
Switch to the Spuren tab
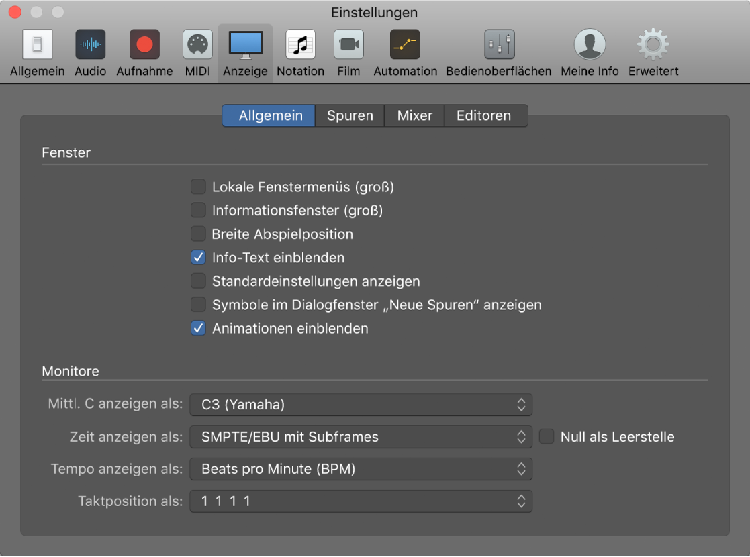click(x=350, y=115)
